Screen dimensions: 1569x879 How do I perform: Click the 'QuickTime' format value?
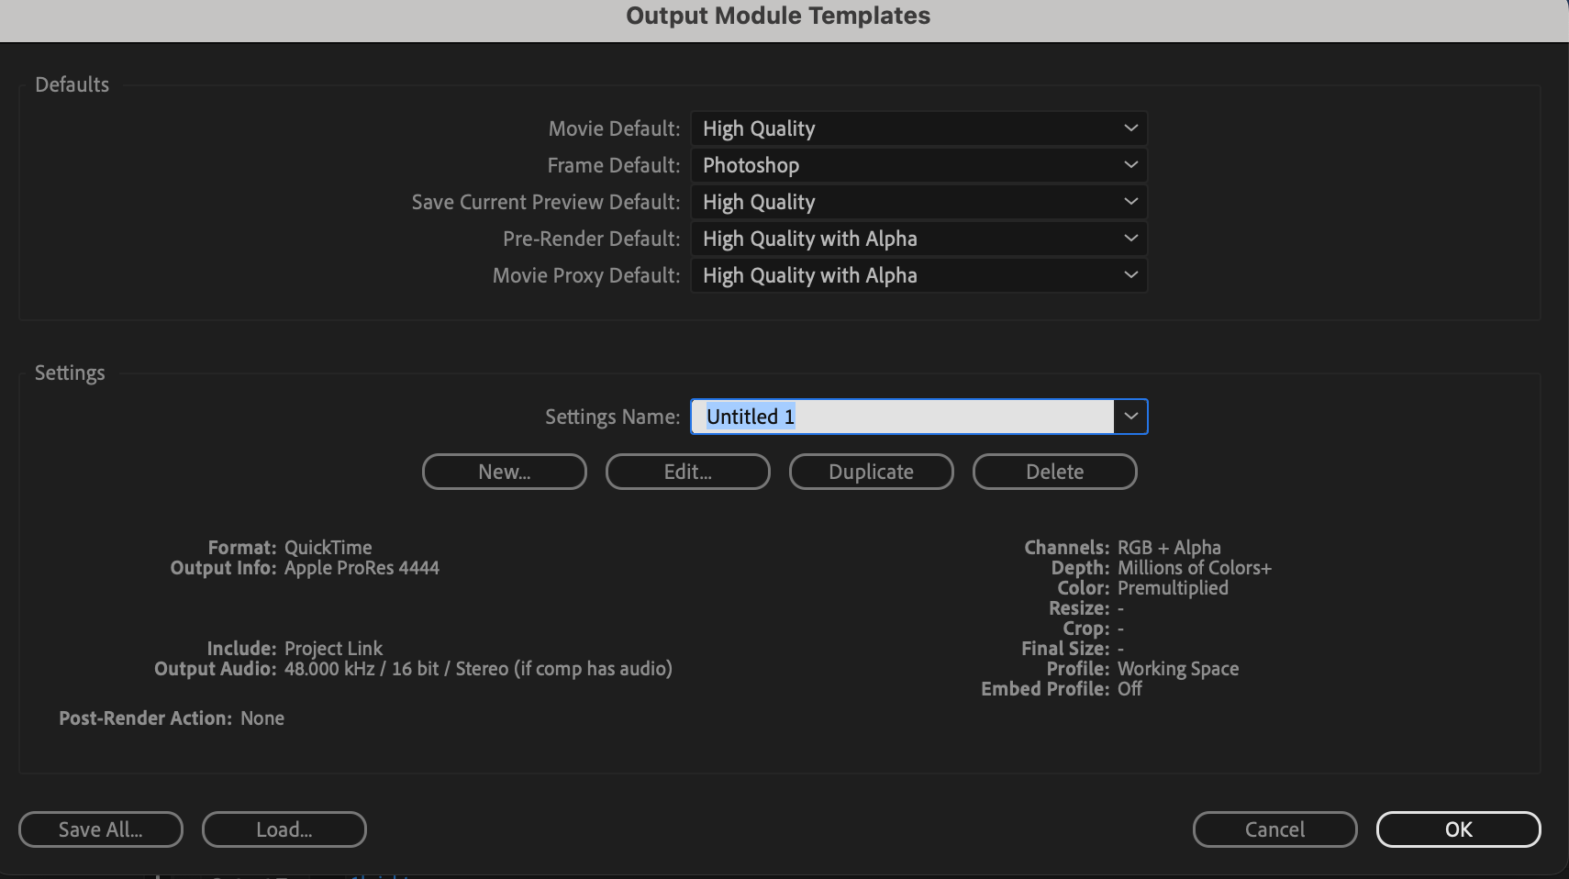point(328,548)
